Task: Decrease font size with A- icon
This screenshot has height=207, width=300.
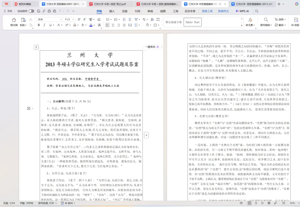Action: click(x=84, y=19)
